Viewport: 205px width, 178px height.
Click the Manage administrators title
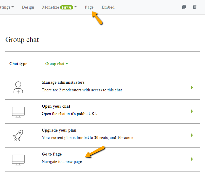(x=63, y=82)
